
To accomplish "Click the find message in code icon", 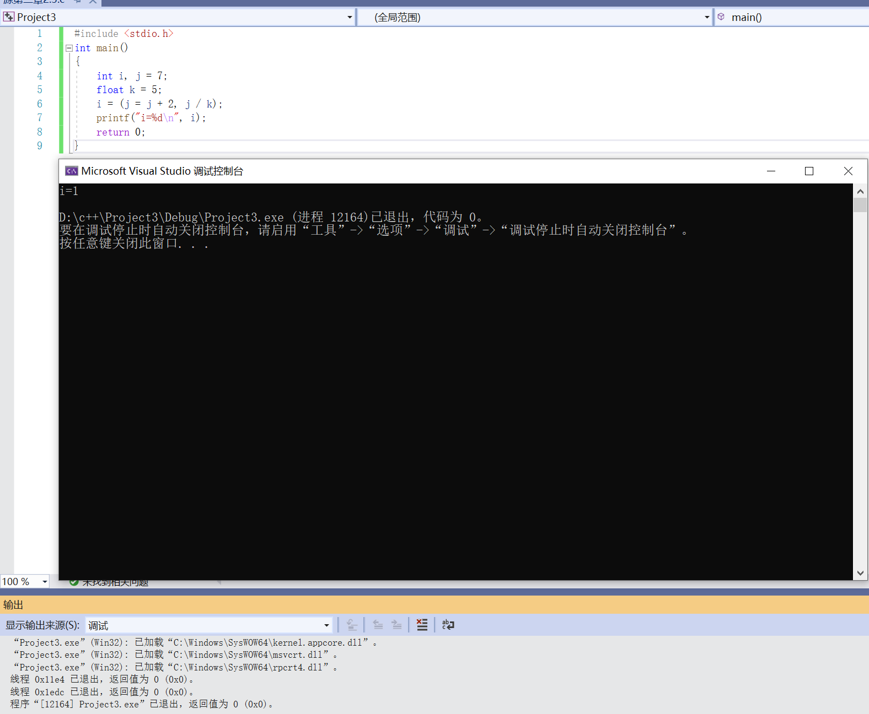I will pos(352,625).
